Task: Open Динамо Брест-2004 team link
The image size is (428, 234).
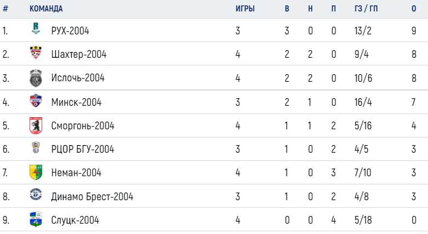Action: click(x=92, y=196)
